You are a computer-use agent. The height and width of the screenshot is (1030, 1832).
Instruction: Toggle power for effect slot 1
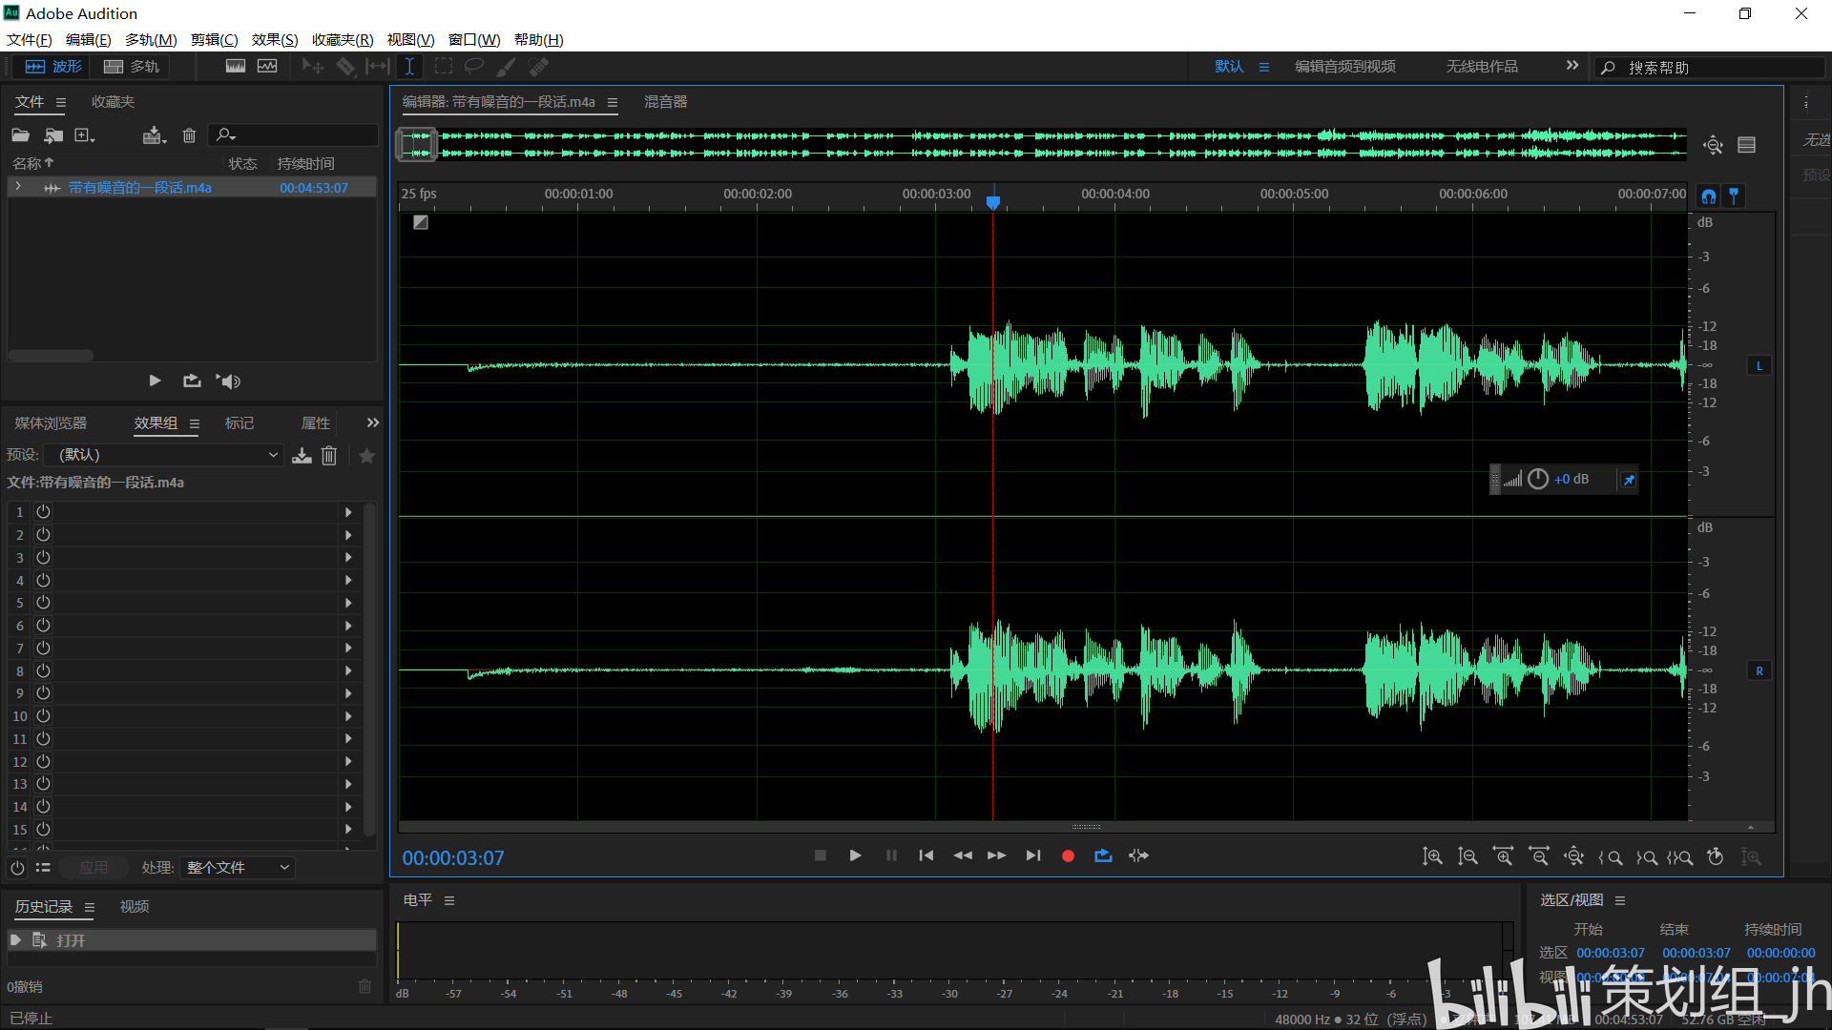(43, 512)
